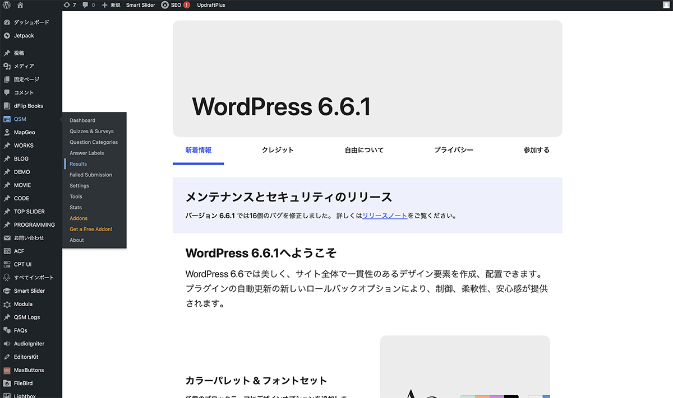Image resolution: width=673 pixels, height=398 pixels.
Task: Click the updates icon showing 7
Action: click(x=70, y=5)
